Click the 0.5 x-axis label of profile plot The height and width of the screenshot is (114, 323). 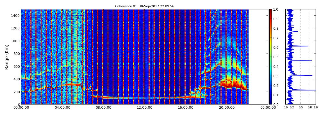point(301,108)
